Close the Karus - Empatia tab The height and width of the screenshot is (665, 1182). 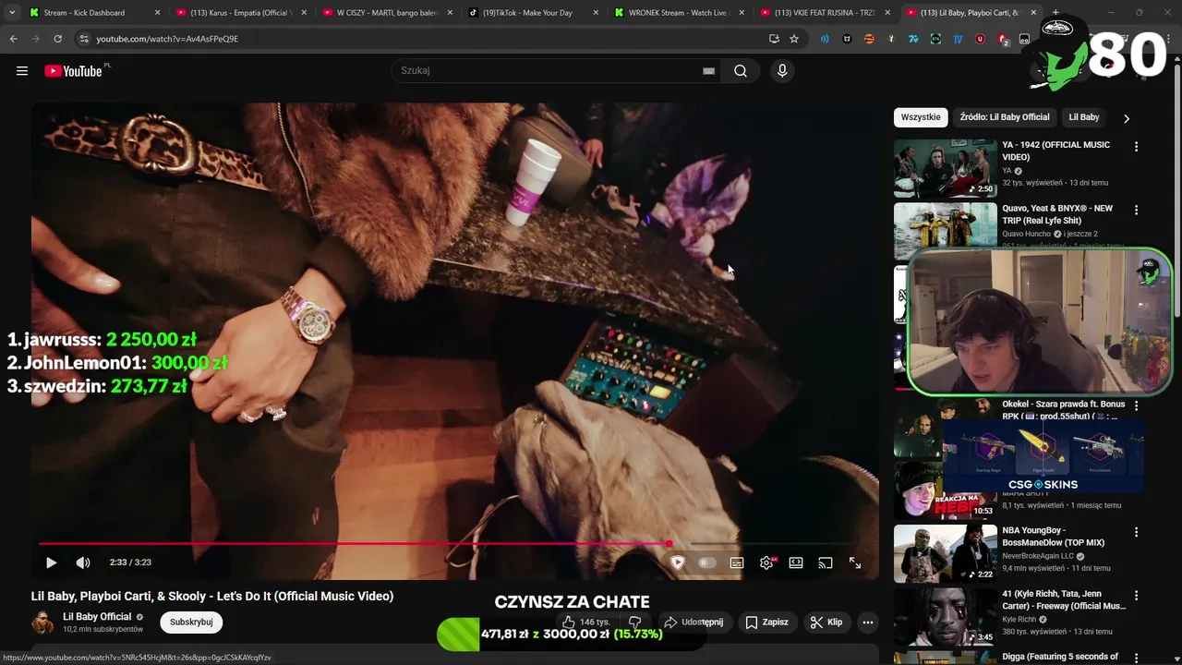(303, 13)
